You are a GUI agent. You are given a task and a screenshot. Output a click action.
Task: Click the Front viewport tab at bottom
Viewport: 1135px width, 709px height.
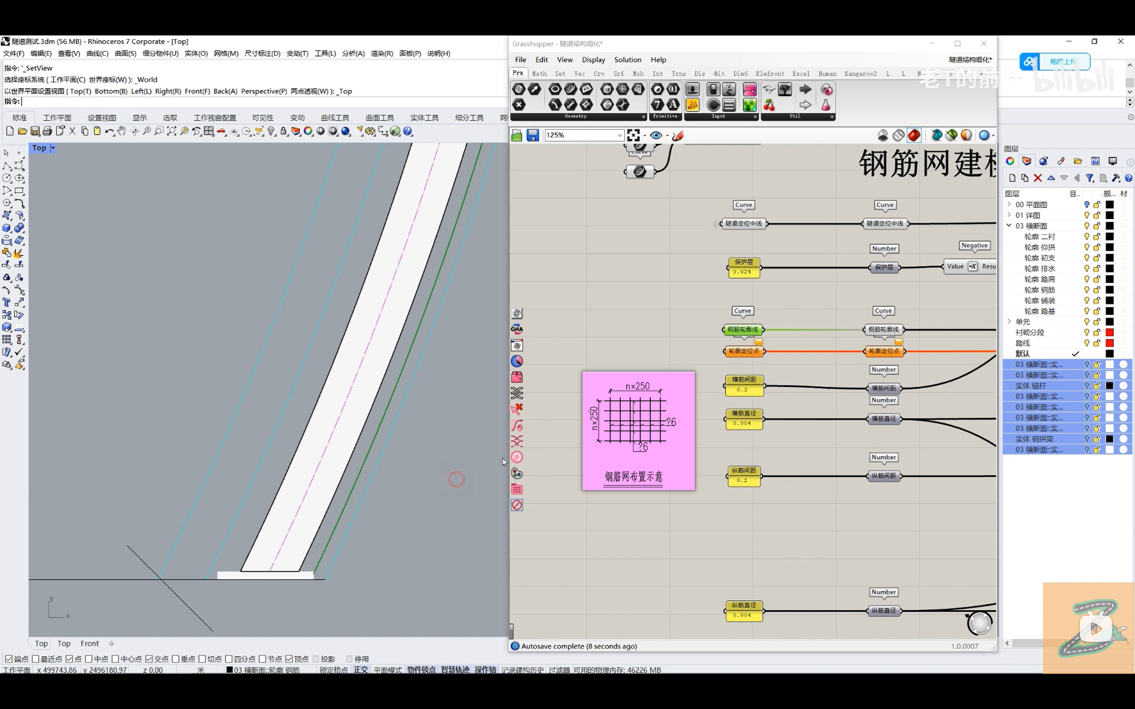click(90, 643)
